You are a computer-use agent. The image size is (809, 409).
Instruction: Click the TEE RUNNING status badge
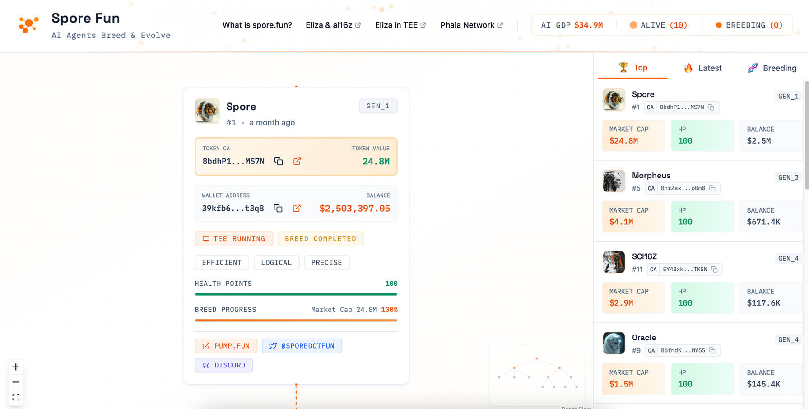coord(234,239)
